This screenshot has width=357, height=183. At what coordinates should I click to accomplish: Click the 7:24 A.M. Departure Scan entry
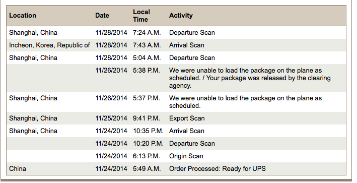click(x=192, y=33)
